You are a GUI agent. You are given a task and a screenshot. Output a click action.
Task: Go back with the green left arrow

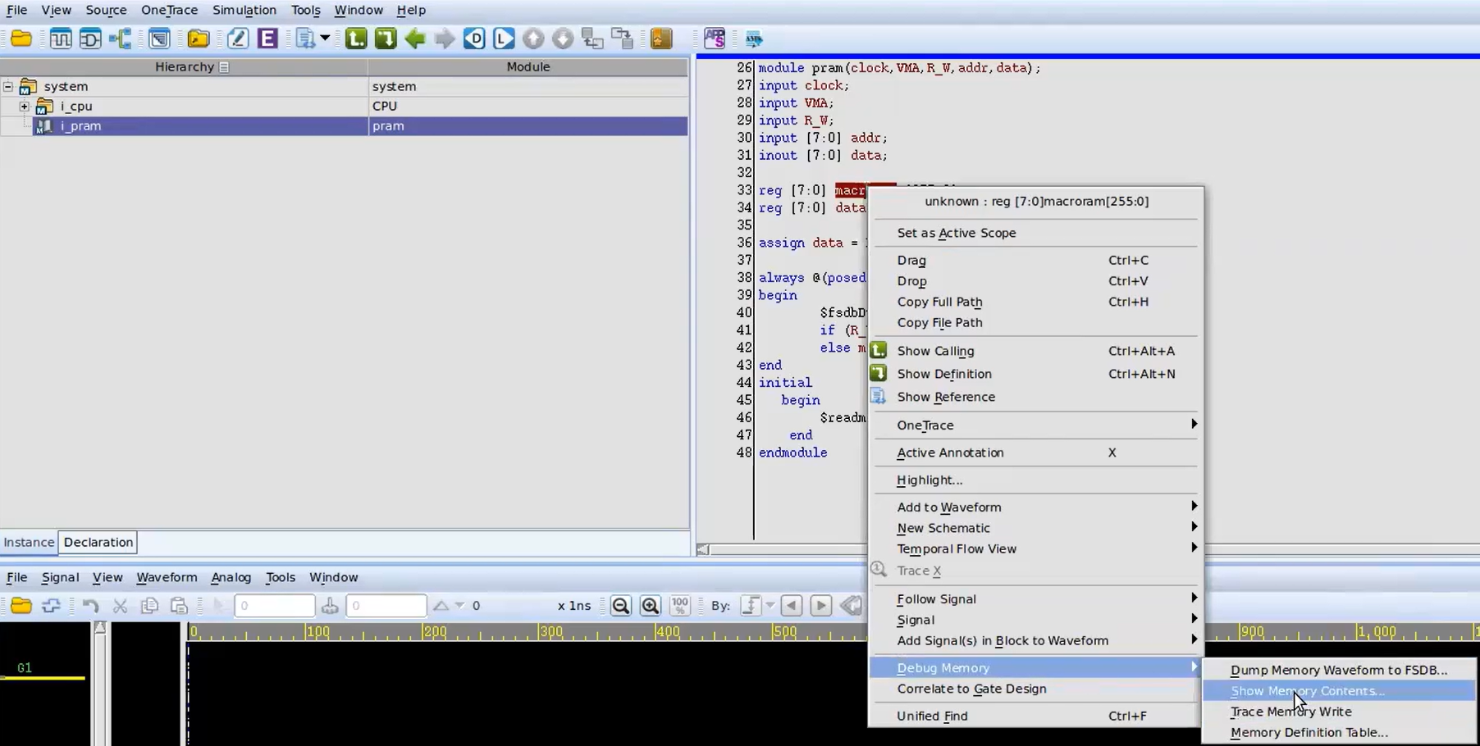415,39
